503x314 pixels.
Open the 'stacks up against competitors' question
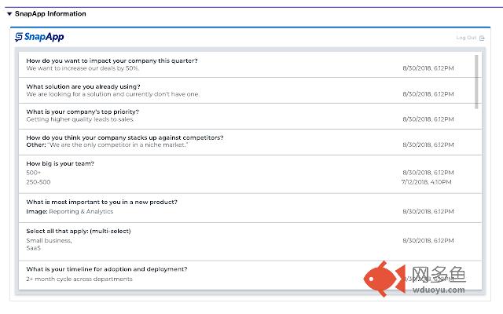pyautogui.click(x=124, y=137)
